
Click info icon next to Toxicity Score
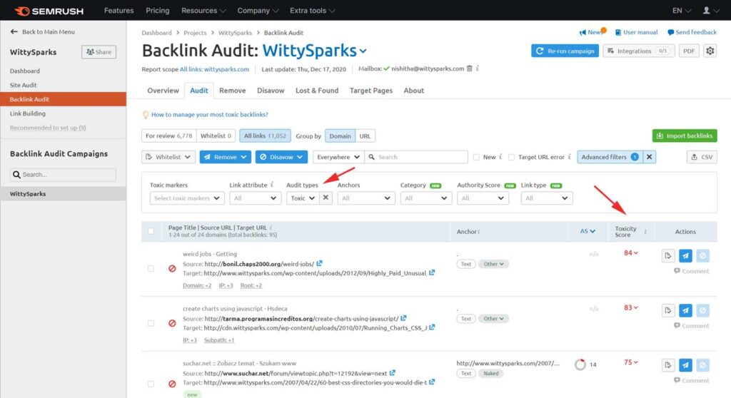(645, 232)
